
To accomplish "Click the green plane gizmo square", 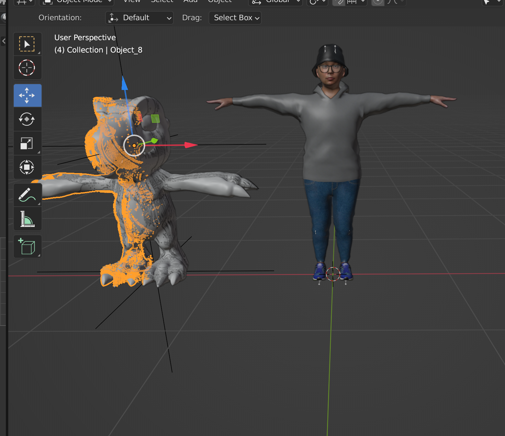I will pos(155,118).
